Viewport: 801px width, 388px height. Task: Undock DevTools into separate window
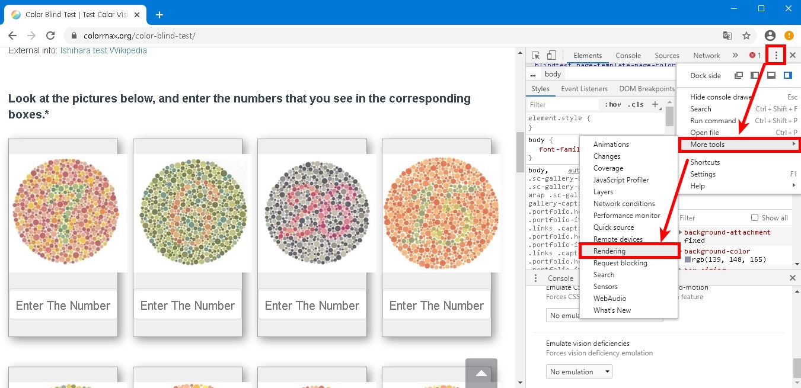pos(738,75)
